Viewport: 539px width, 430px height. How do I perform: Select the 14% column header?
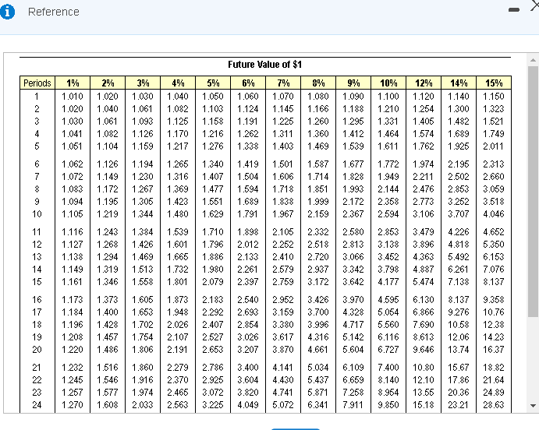[x=459, y=83]
